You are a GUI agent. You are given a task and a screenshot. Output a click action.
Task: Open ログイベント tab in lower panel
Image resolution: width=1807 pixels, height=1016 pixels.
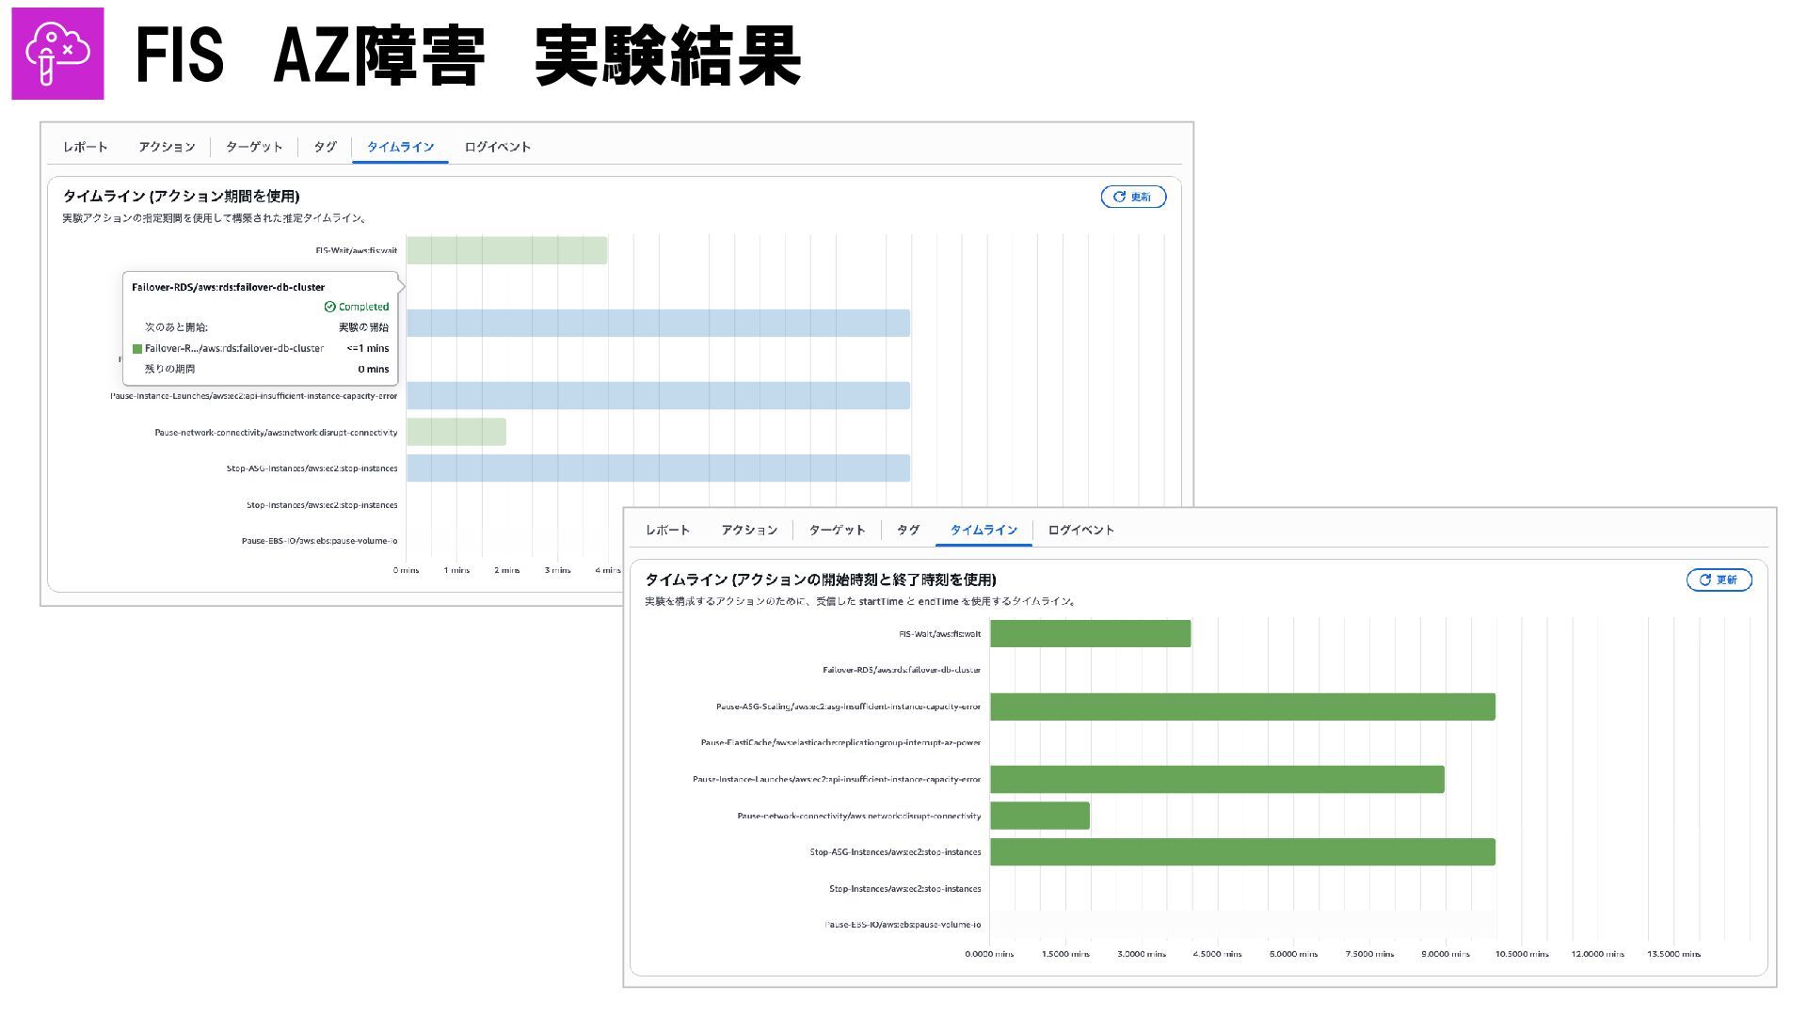coord(1080,531)
